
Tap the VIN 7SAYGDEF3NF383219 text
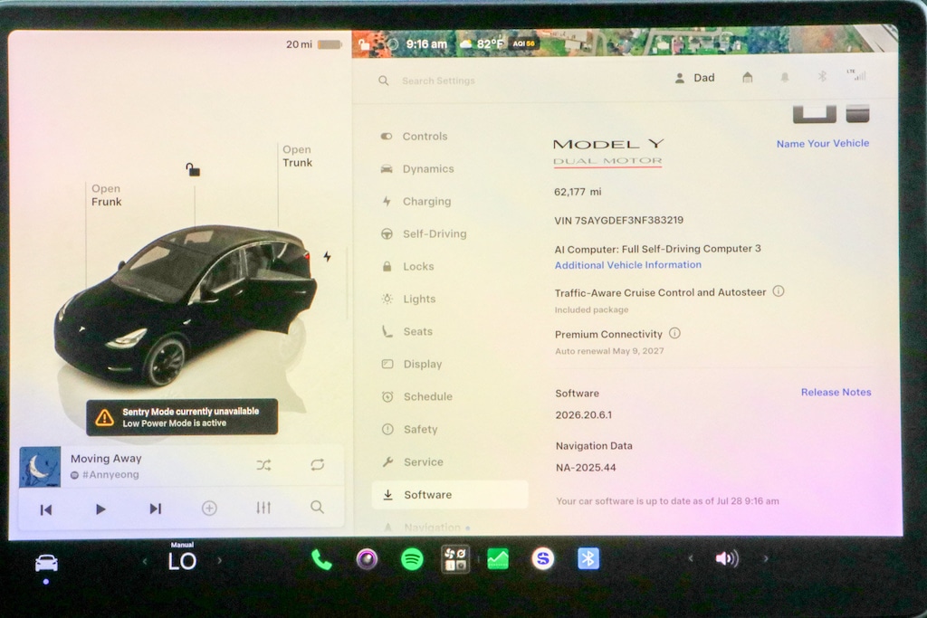point(618,221)
